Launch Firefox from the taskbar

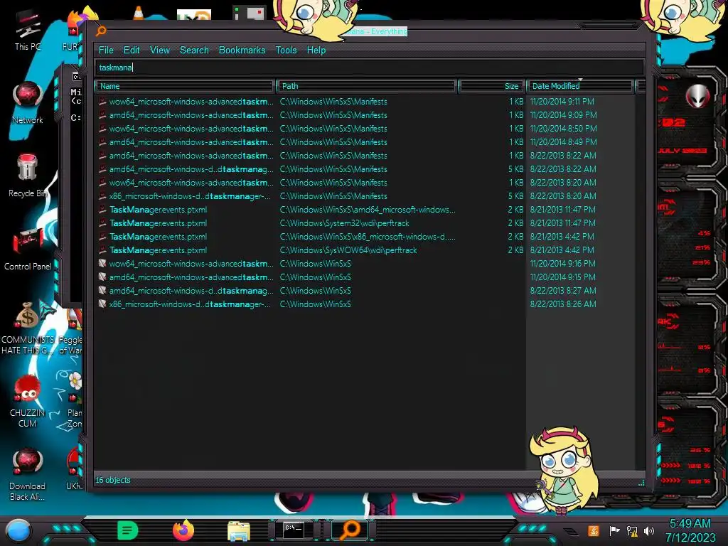point(183,530)
